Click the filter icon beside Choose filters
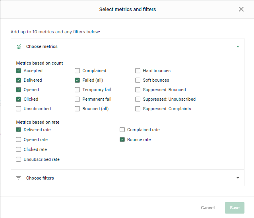Screen dimensions: 254x218 tap(19, 178)
